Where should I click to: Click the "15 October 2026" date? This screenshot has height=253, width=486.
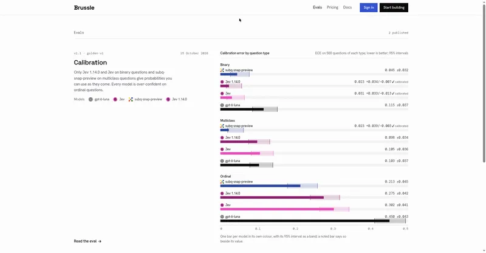coord(194,54)
